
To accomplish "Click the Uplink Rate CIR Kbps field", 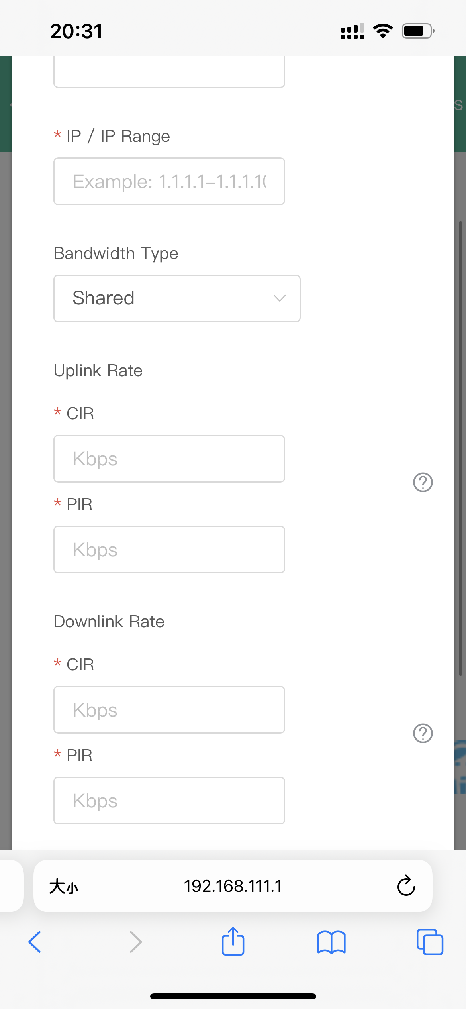I will [169, 459].
